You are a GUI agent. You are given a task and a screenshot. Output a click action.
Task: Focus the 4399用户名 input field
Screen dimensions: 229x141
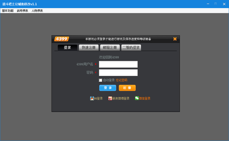[118, 64]
